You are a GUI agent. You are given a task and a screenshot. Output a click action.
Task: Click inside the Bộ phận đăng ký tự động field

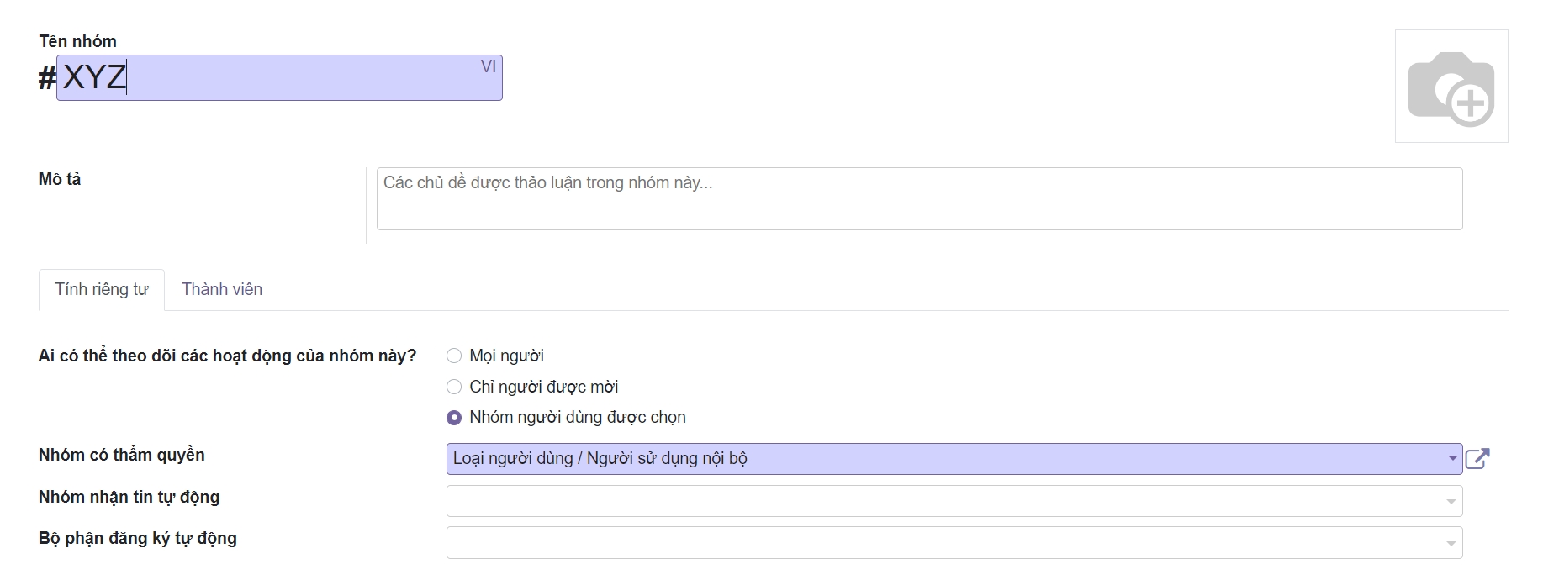[x=942, y=543]
